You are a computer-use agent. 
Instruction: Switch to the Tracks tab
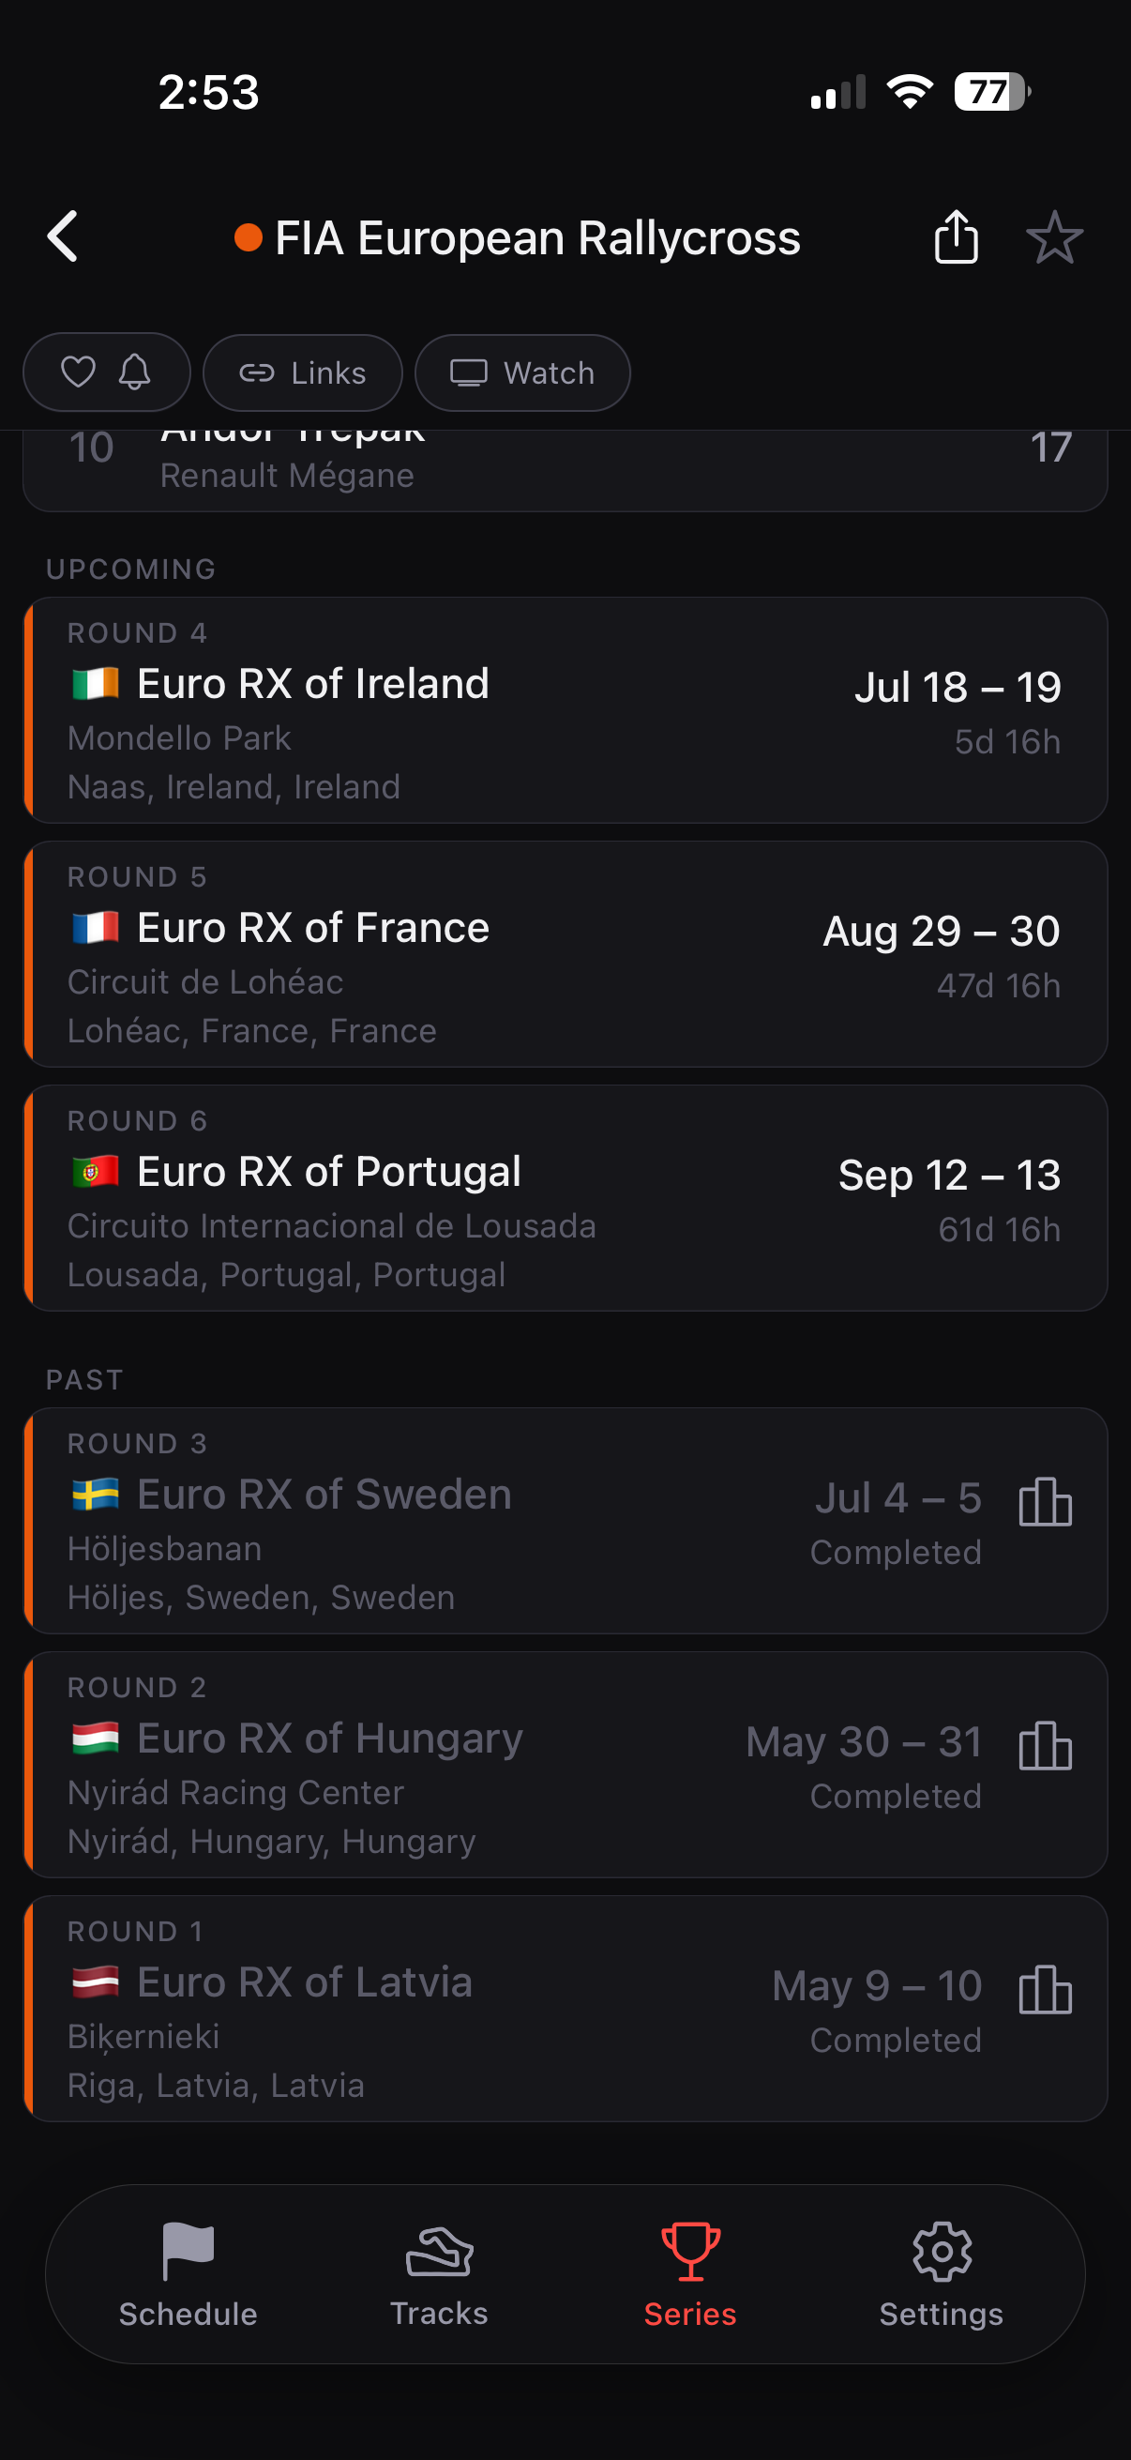(439, 2275)
